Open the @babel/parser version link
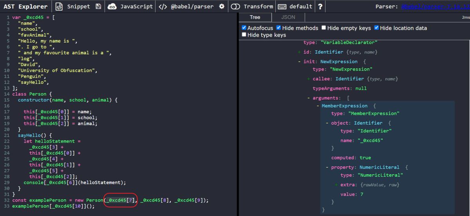Image resolution: width=470 pixels, height=216 pixels. (435, 6)
